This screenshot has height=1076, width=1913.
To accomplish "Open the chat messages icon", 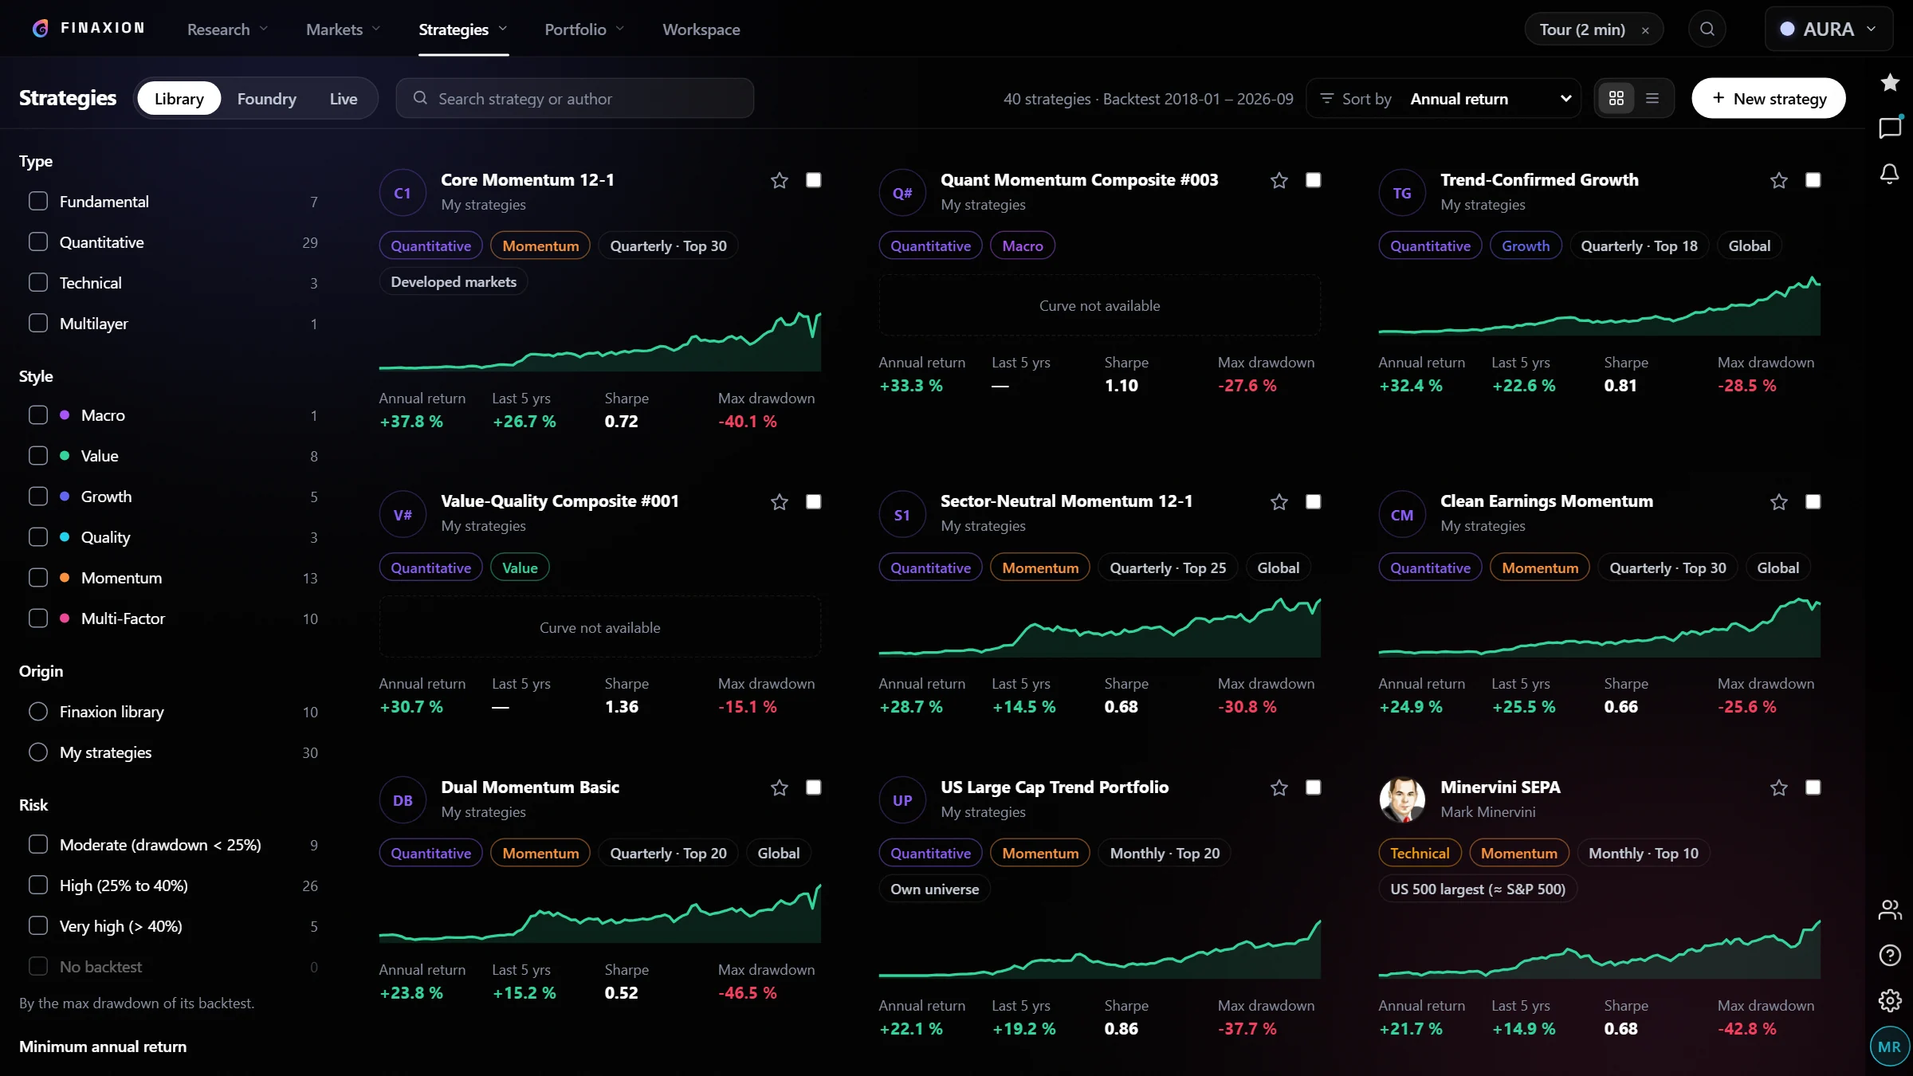I will [x=1890, y=128].
